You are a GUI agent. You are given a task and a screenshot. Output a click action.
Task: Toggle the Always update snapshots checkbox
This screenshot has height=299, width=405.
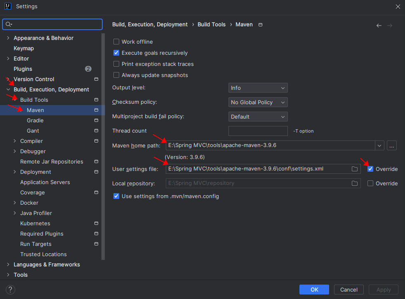116,75
